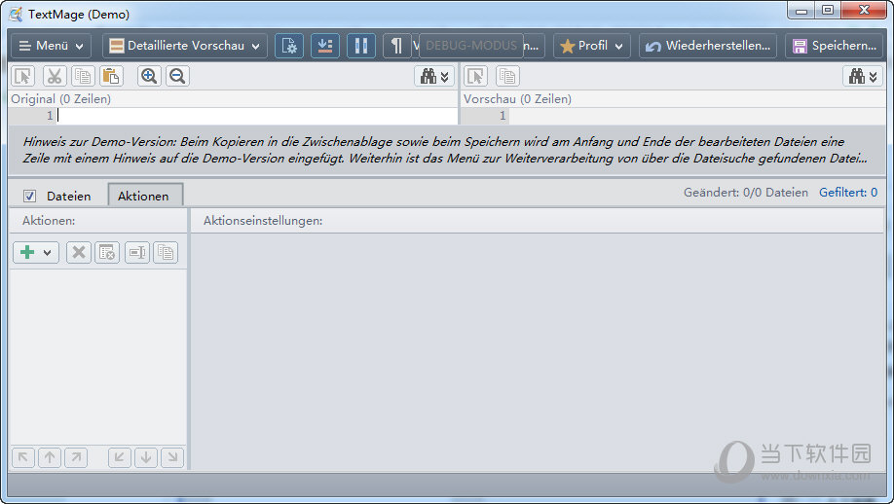Toggle the Dateien checkbox
This screenshot has width=894, height=504.
tap(29, 196)
